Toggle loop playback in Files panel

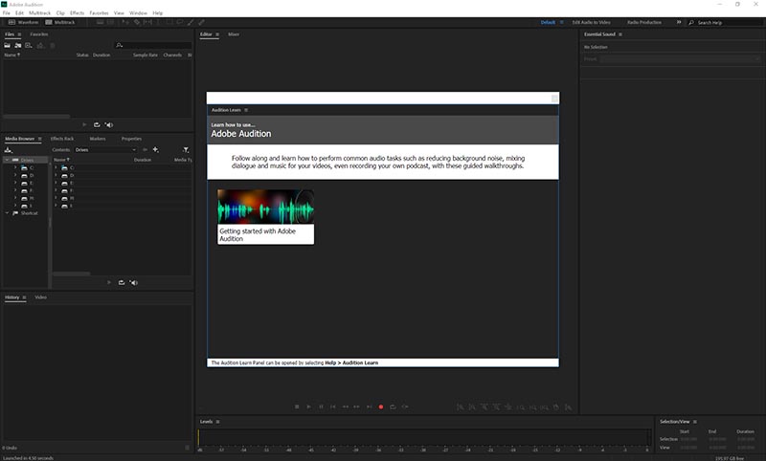point(97,125)
